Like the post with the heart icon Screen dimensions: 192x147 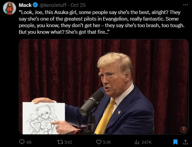99,142
